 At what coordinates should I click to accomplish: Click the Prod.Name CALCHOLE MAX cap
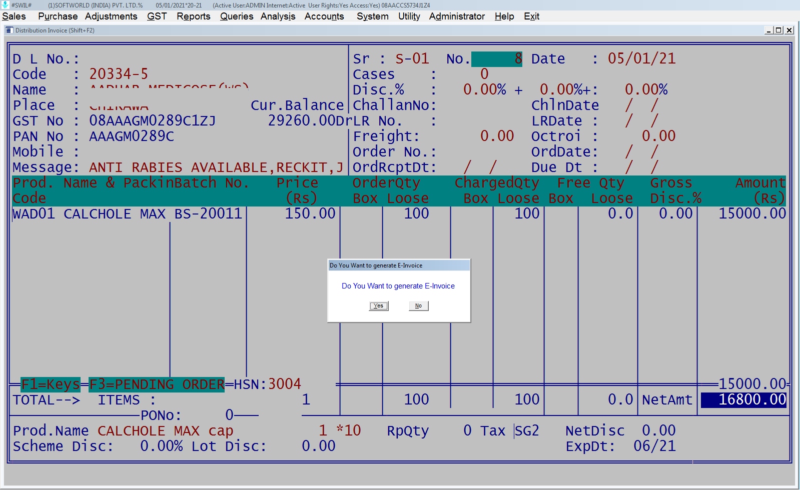(166, 431)
